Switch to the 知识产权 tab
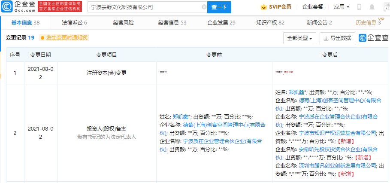This screenshot has width=390, height=183. coord(270,23)
